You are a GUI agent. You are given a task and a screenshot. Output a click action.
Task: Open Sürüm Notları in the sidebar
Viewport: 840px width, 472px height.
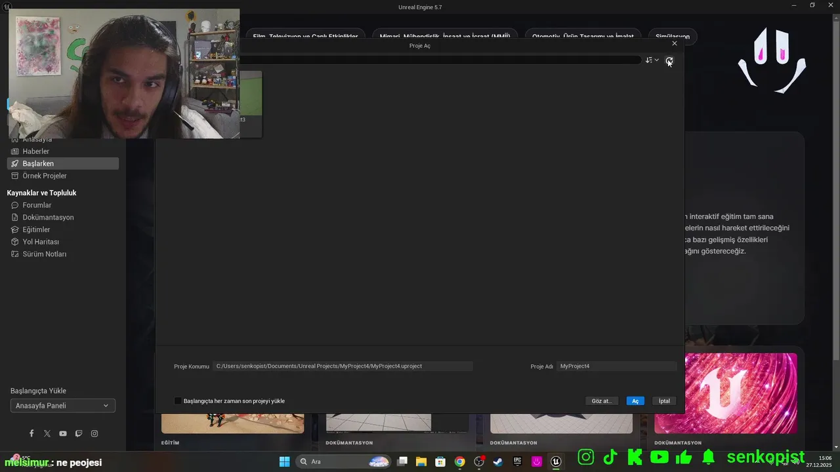click(63, 254)
